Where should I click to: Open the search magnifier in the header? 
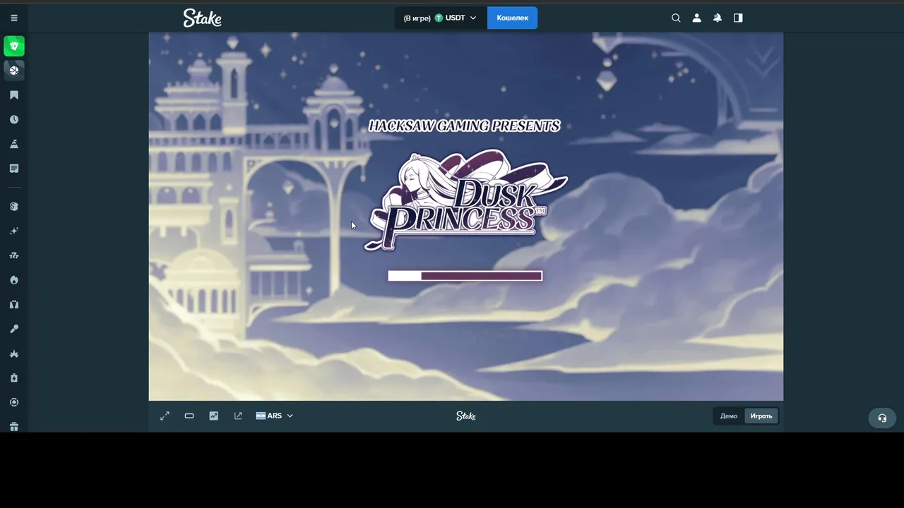pos(676,18)
